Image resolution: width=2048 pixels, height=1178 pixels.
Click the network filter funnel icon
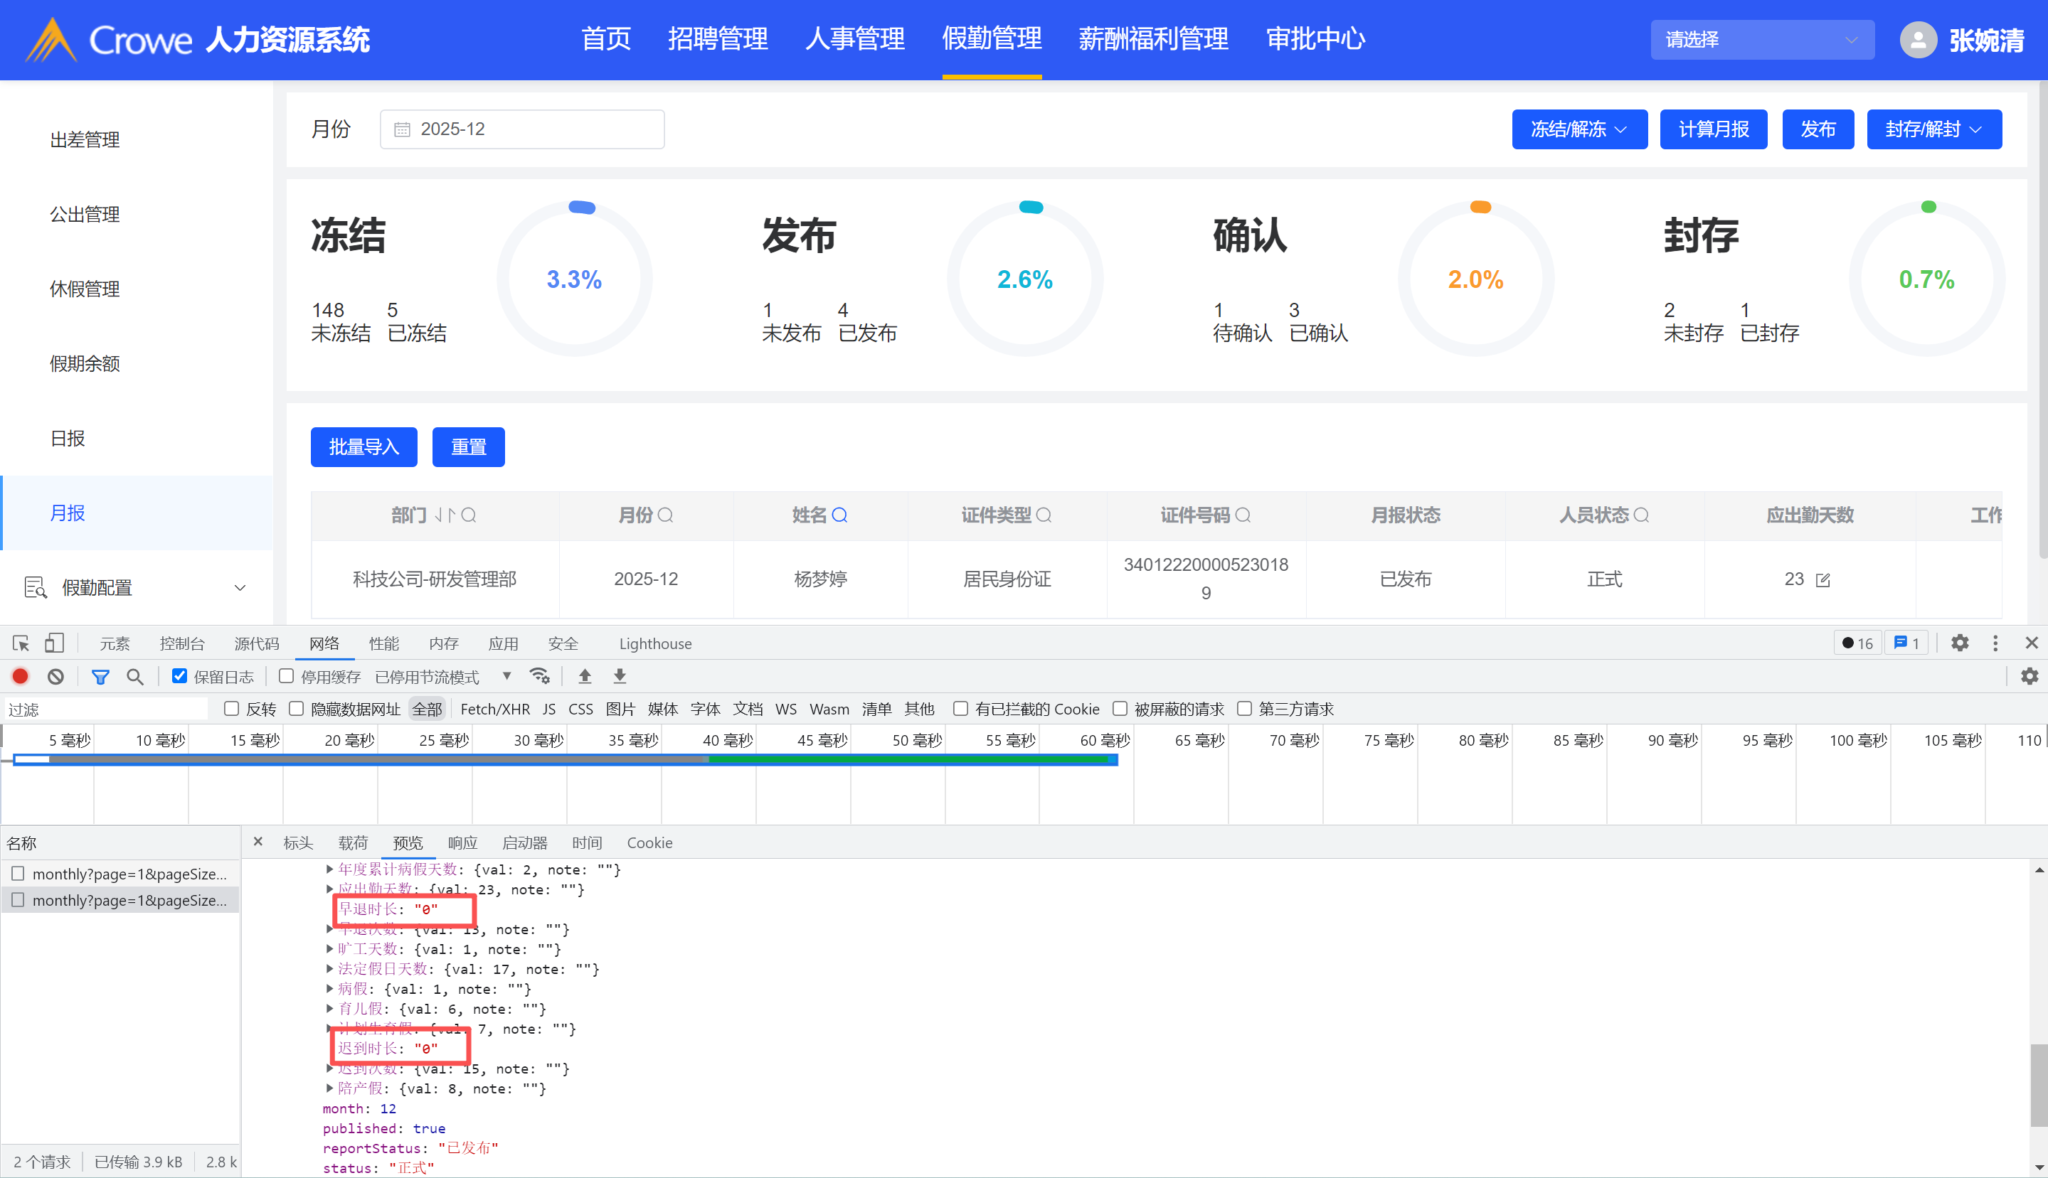100,676
